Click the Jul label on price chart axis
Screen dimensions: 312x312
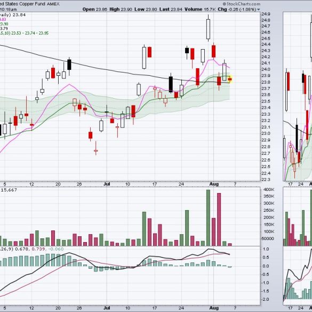point(107,184)
